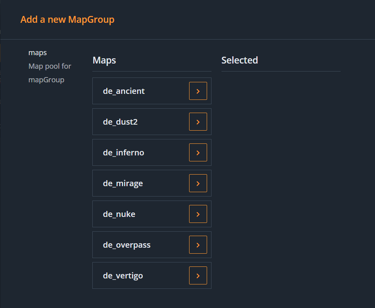The height and width of the screenshot is (308, 375).
Task: Click the 'Add a new MapGroup' title
Action: (x=67, y=20)
